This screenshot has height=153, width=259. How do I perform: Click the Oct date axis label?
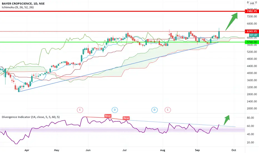pos(233,150)
